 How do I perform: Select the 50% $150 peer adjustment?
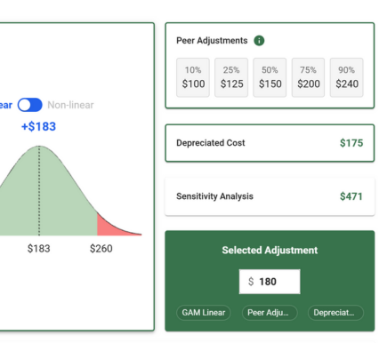[270, 77]
